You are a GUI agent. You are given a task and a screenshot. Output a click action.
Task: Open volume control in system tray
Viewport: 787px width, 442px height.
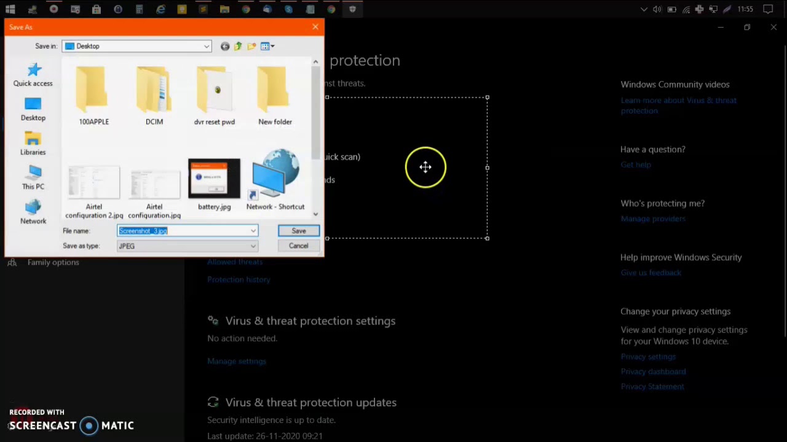657,9
